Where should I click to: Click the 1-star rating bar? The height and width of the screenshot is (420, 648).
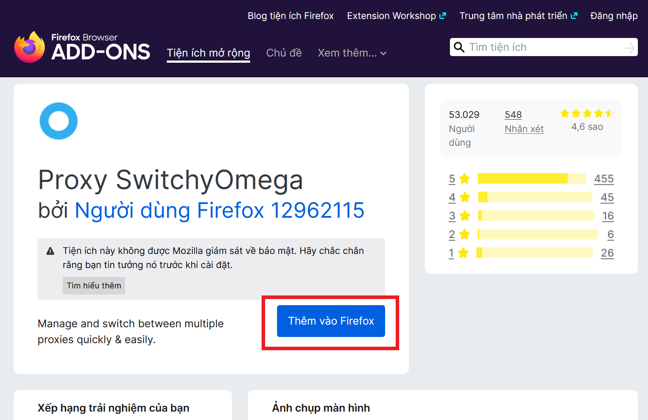click(x=535, y=253)
